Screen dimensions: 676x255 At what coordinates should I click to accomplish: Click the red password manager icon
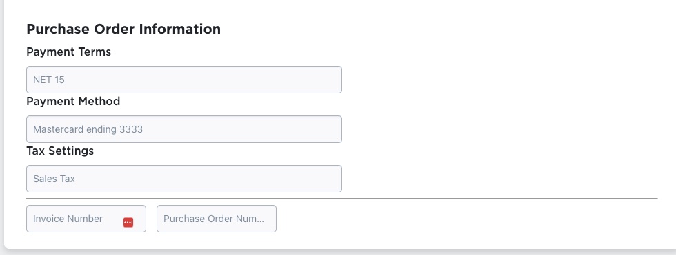click(x=128, y=222)
